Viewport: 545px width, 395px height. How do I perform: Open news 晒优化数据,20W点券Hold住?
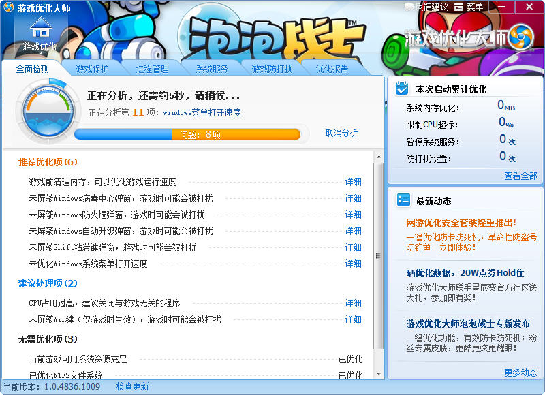[x=465, y=273]
